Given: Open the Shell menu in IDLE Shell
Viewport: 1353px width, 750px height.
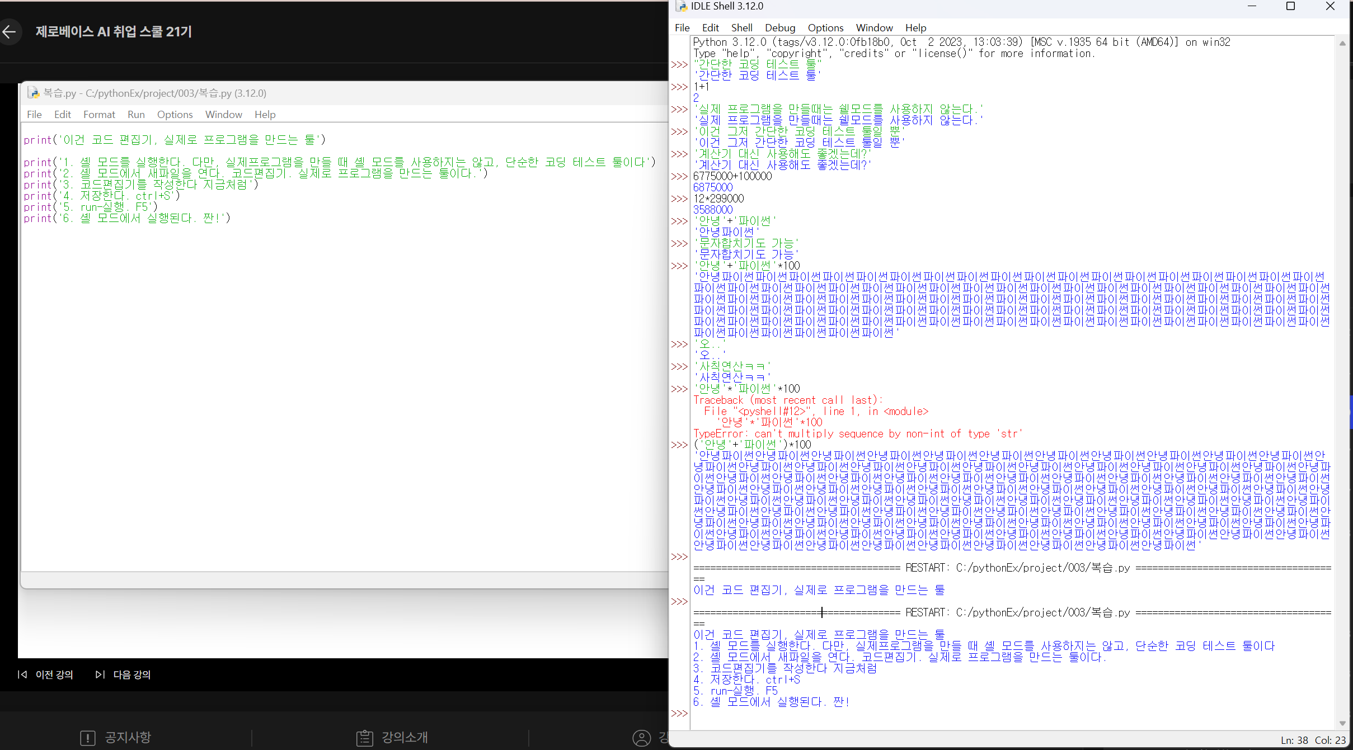Looking at the screenshot, I should point(741,28).
